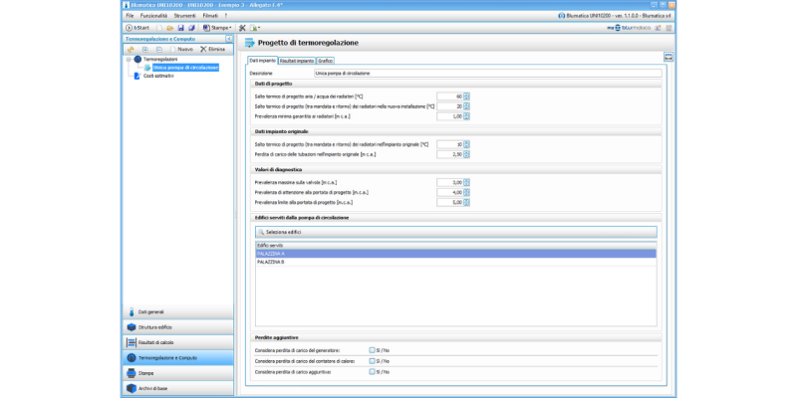Viewport: 797px width, 398px height.
Task: Click the New document toolbar icon
Action: 160,27
